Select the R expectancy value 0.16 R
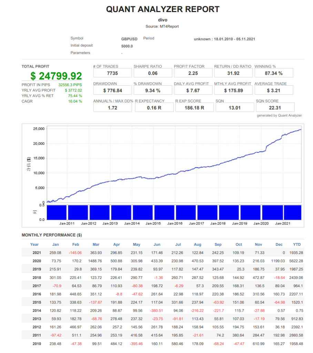 [154, 108]
